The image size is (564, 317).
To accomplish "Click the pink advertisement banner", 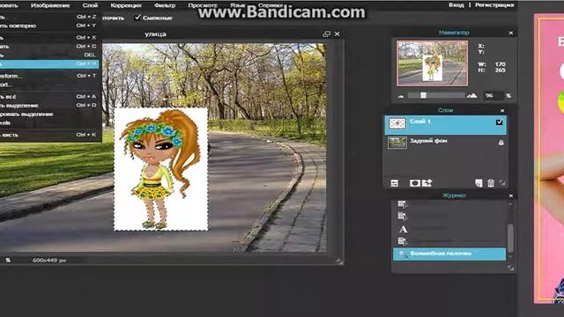I will 549,158.
